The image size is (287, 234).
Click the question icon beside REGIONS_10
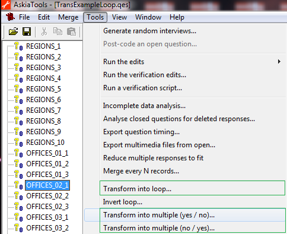click(18, 143)
